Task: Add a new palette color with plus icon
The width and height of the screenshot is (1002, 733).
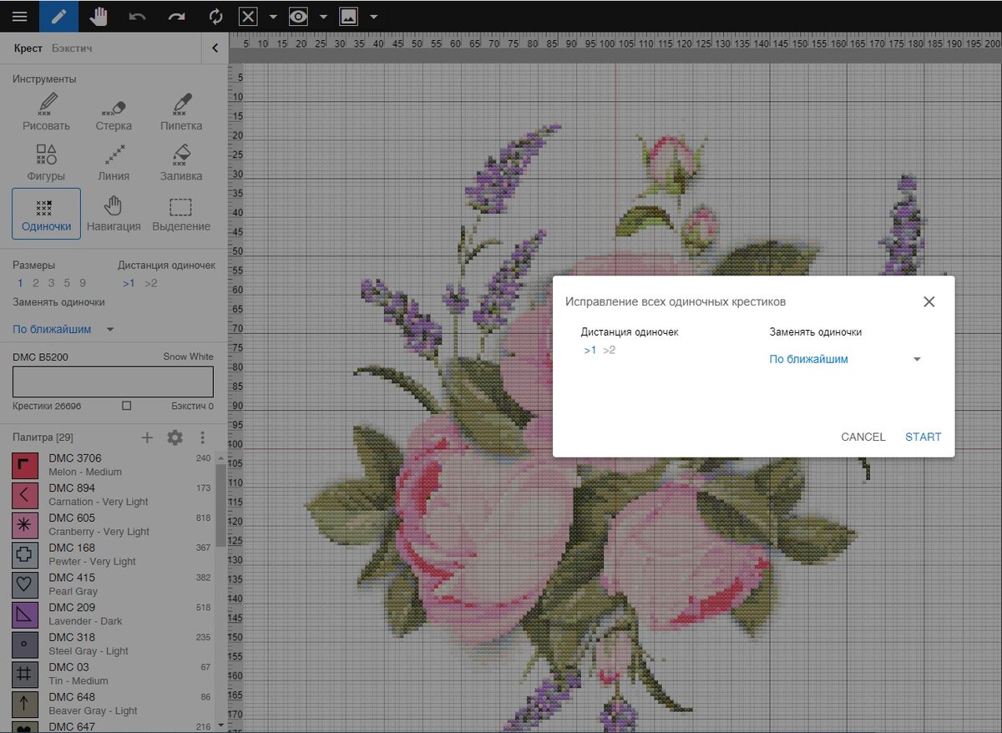Action: (147, 437)
